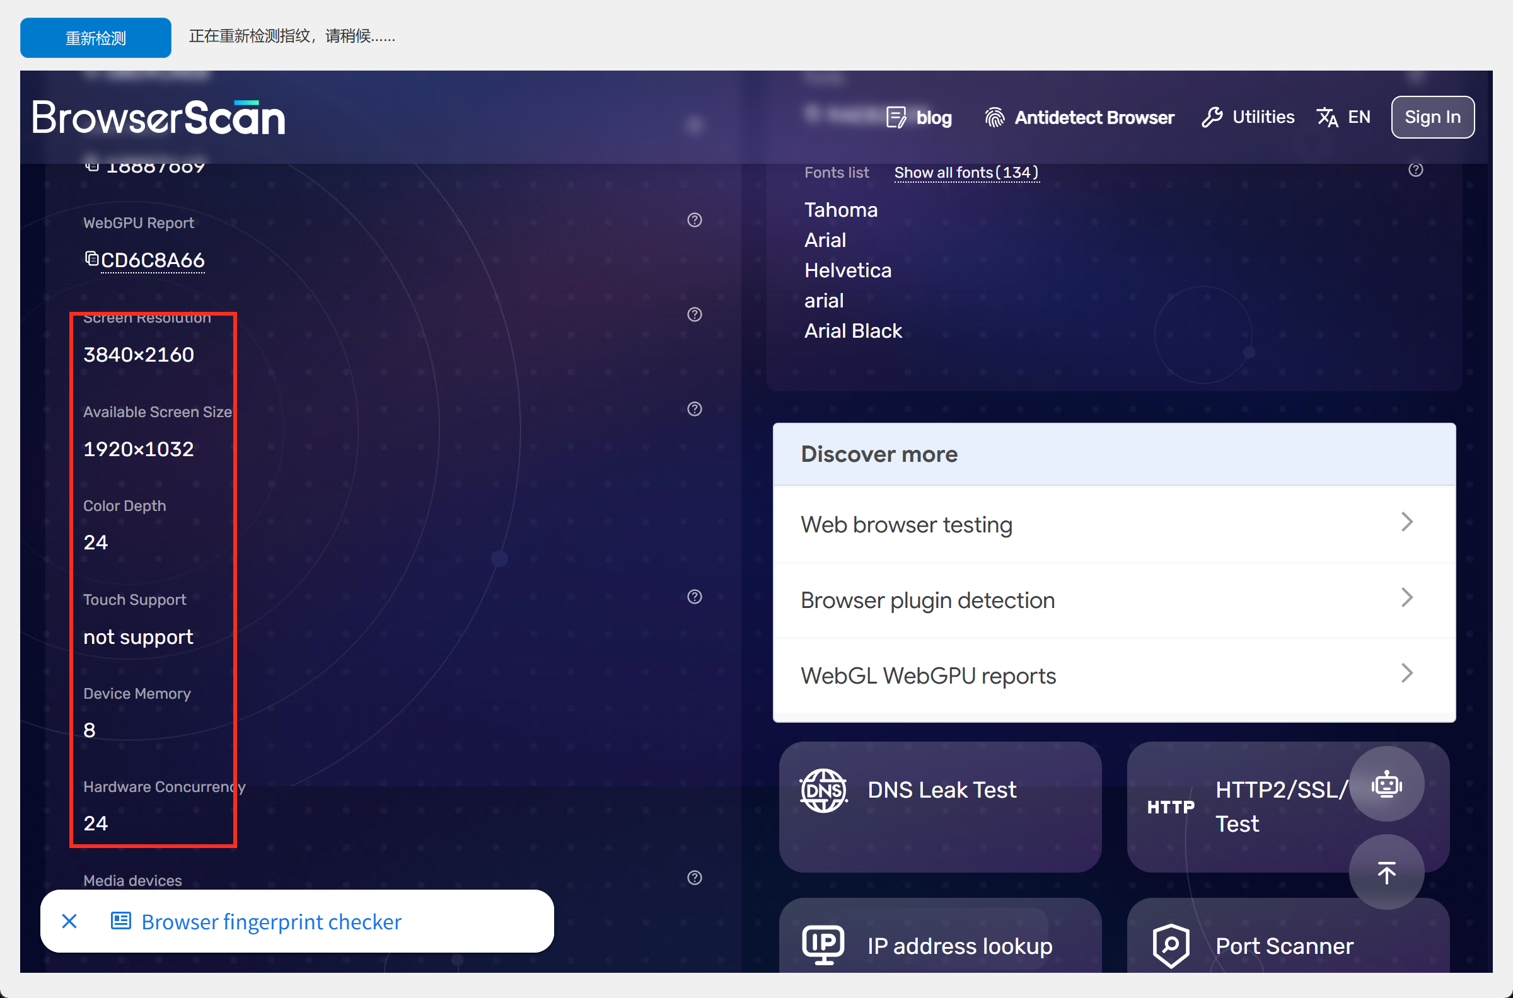1513x998 pixels.
Task: Open help icon for Screen Resolution
Action: click(x=694, y=314)
